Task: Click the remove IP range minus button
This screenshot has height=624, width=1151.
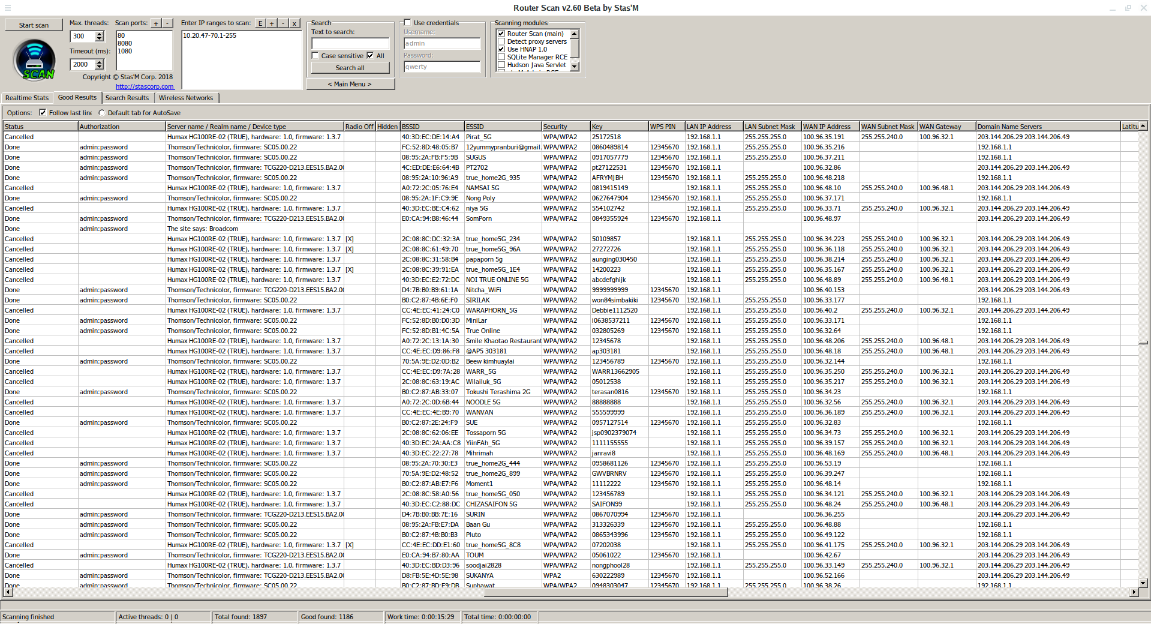Action: [283, 23]
